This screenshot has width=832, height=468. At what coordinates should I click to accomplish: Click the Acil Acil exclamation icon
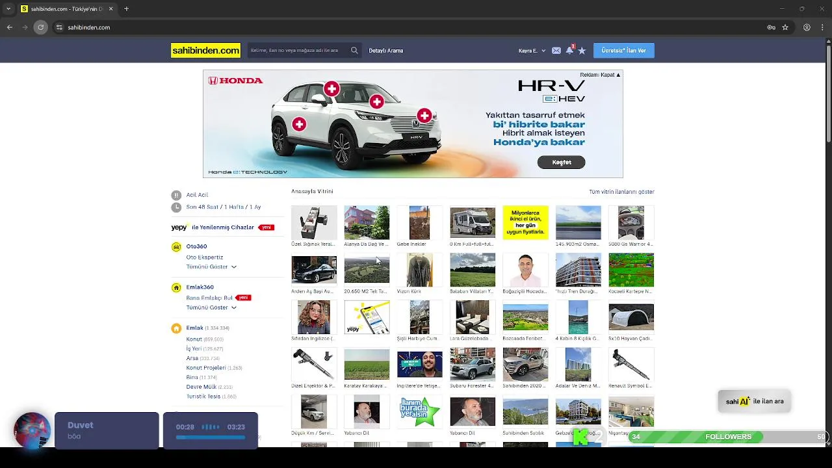176,195
